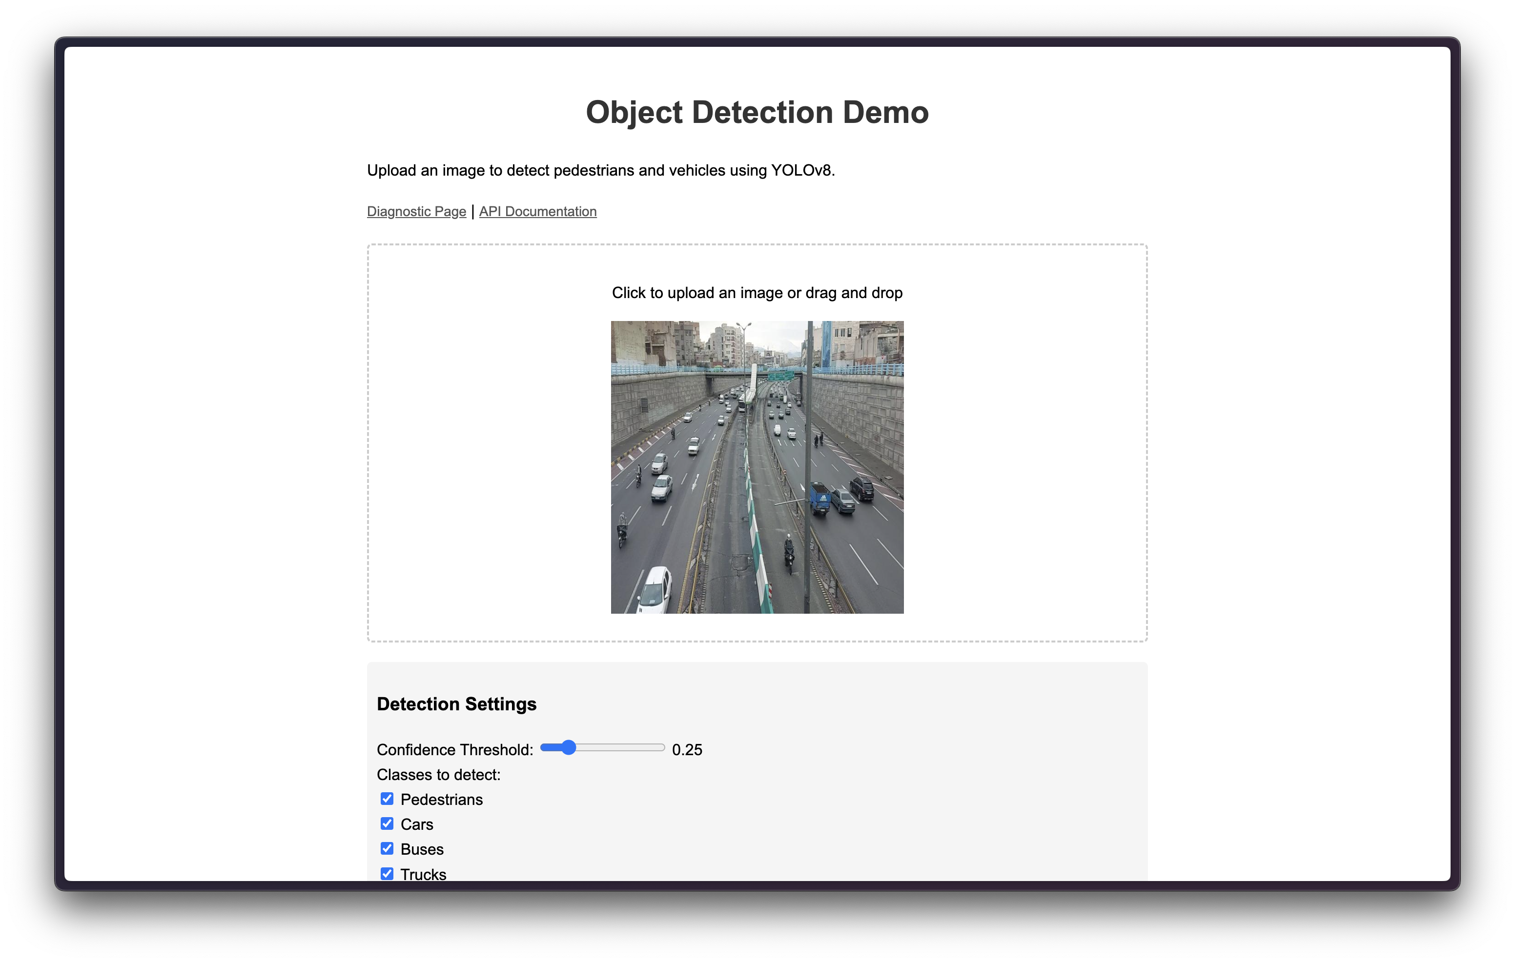Click the 0.25 threshold value readout

coord(686,750)
